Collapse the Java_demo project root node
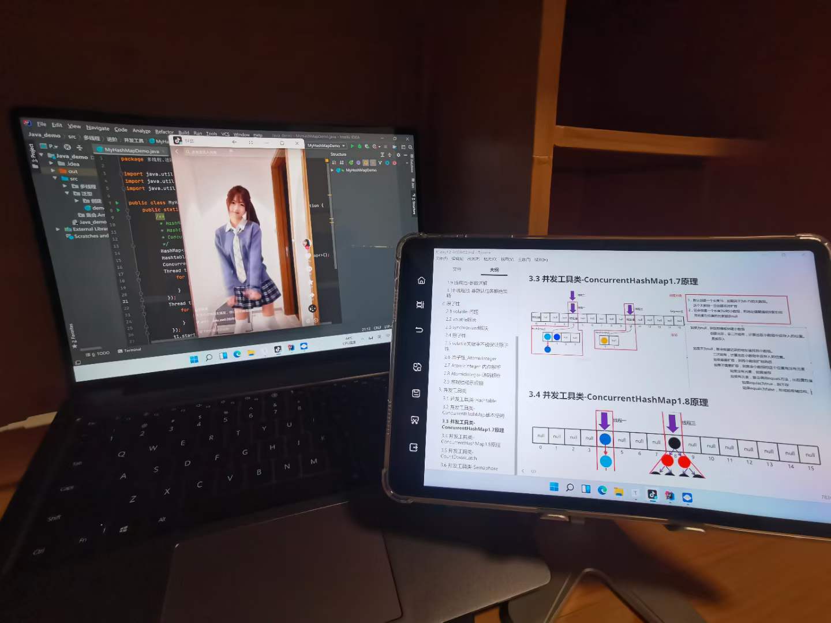 point(41,155)
